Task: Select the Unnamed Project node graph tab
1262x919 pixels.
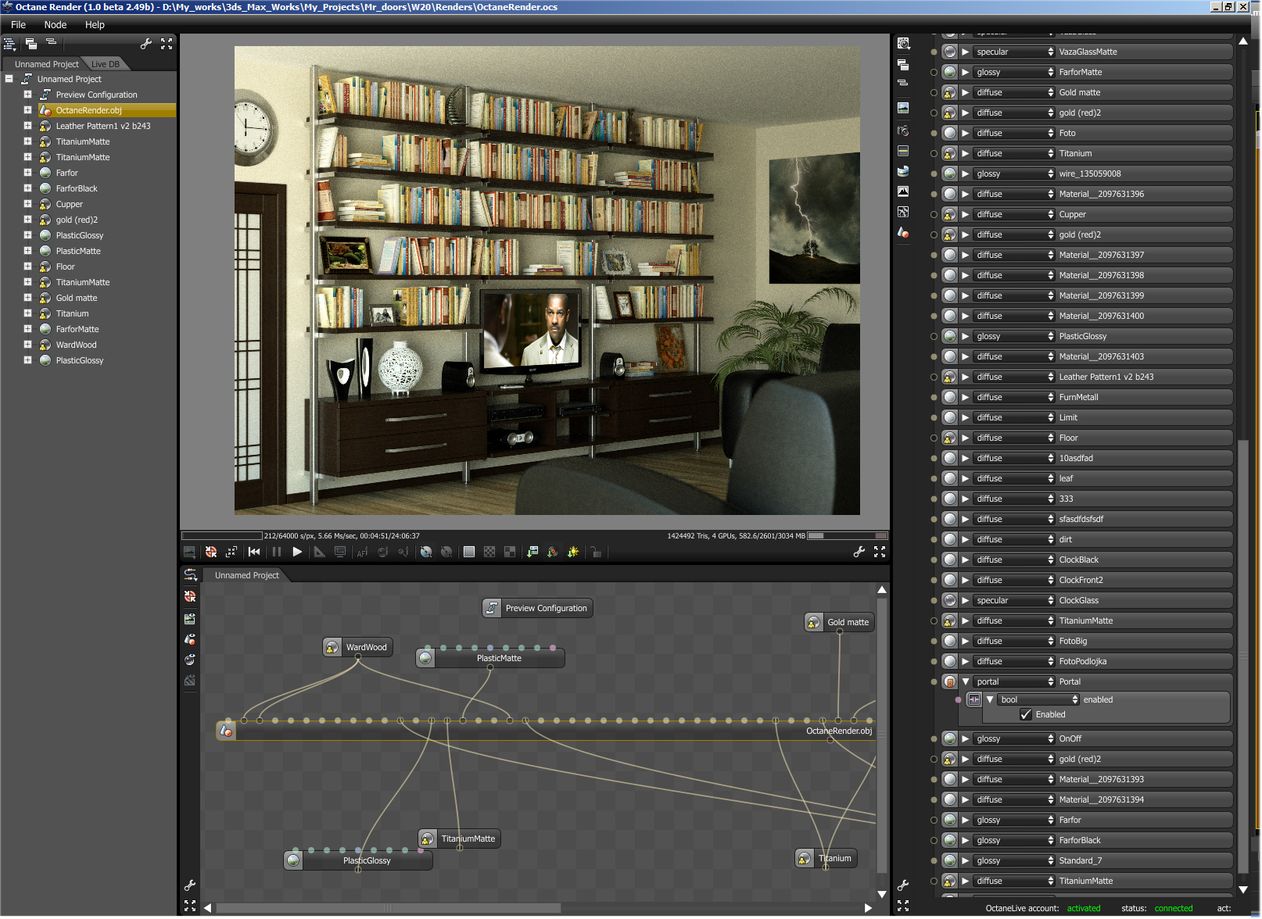Action: click(x=247, y=575)
